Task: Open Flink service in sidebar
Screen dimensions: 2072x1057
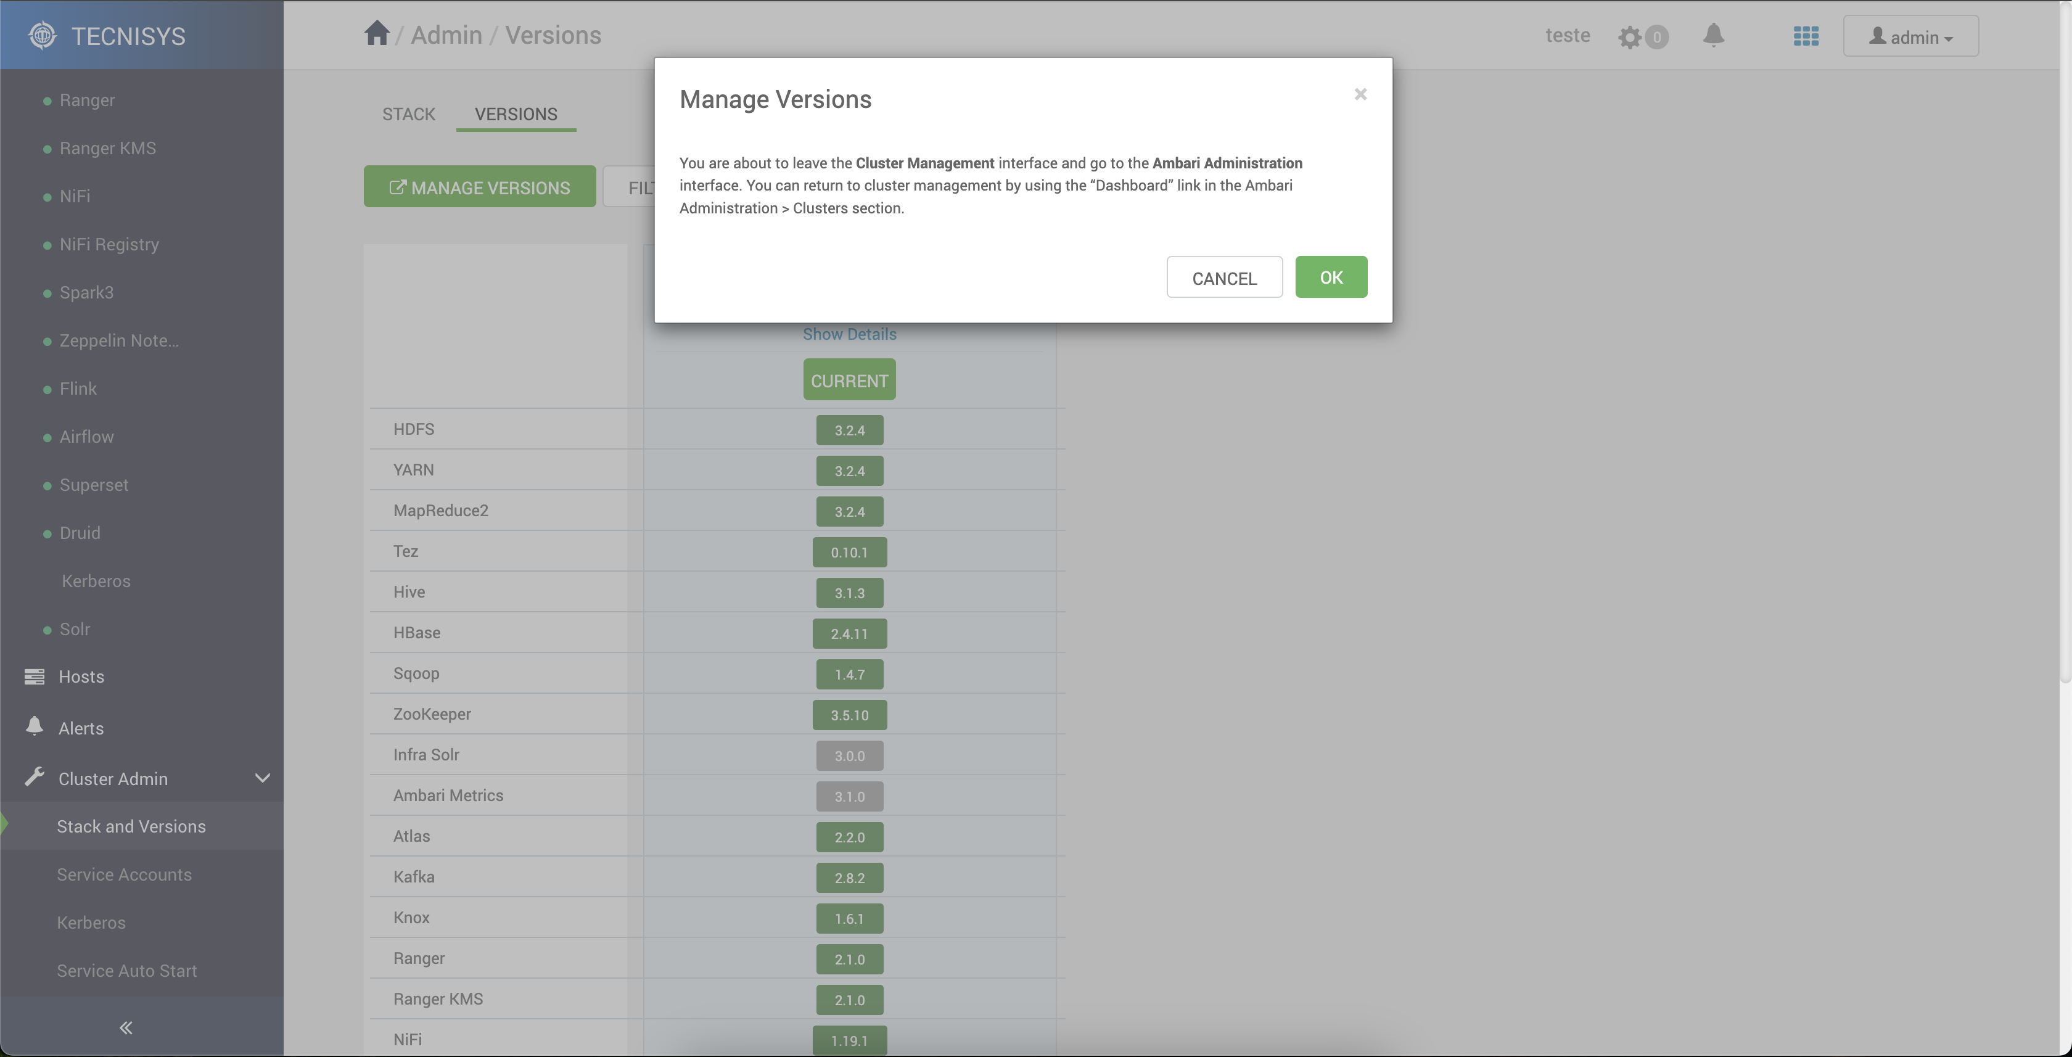Action: click(x=78, y=389)
